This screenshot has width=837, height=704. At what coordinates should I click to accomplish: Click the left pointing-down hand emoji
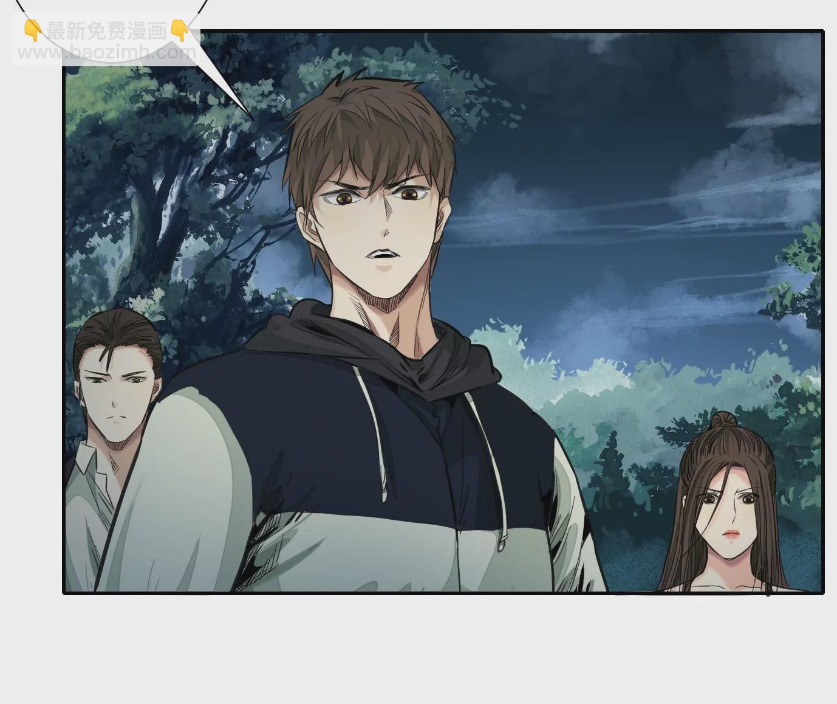coord(32,30)
